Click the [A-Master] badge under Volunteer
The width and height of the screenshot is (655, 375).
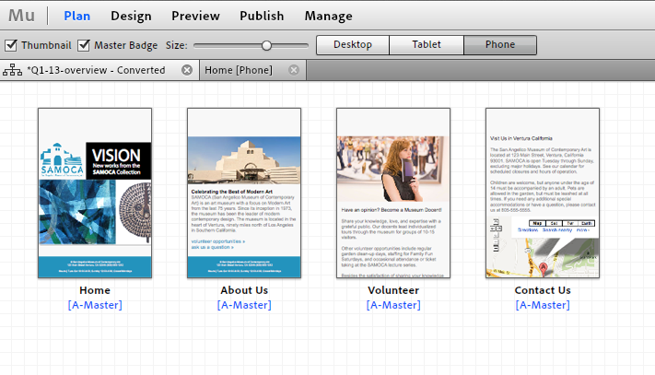coord(393,305)
